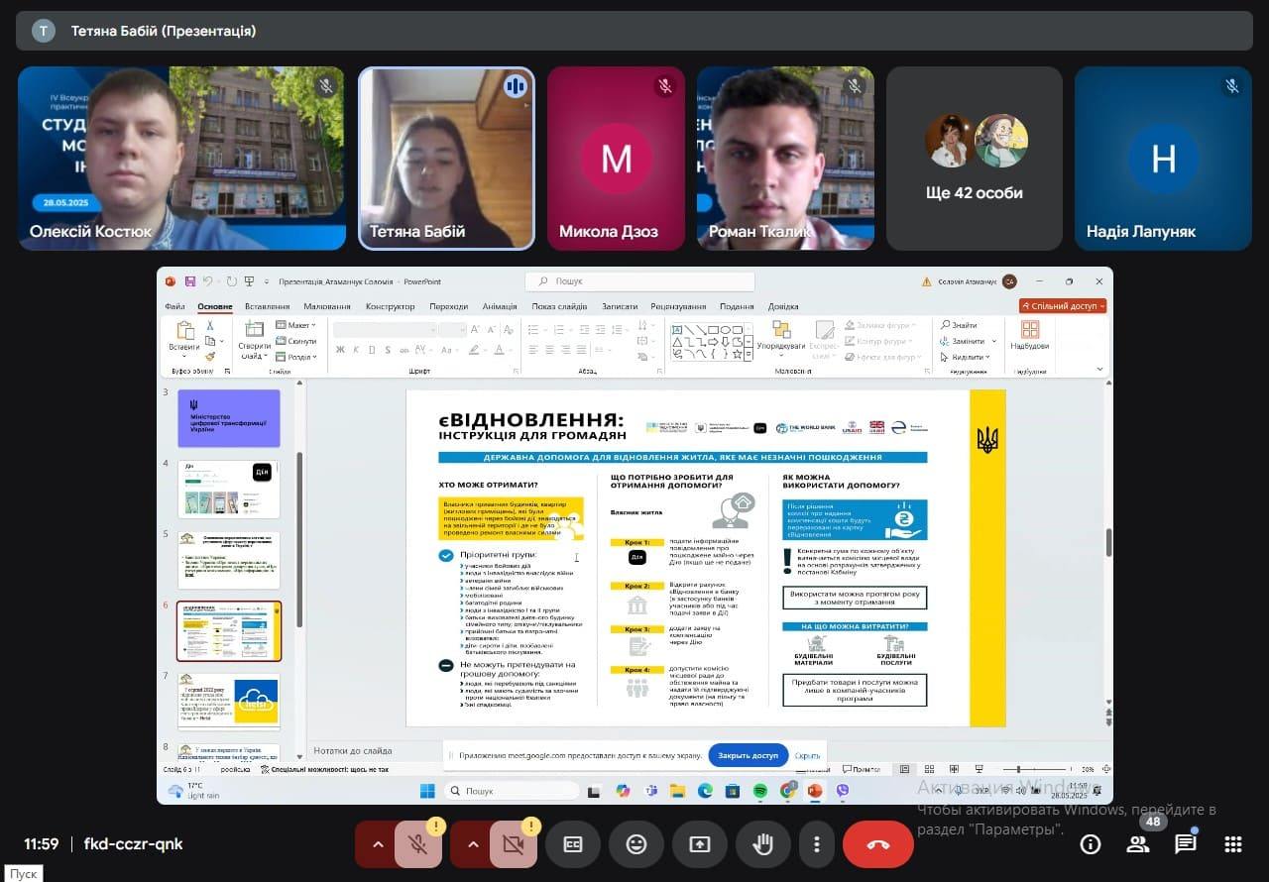Turn on camera in Meet controls
Image resolution: width=1269 pixels, height=882 pixels.
click(514, 844)
